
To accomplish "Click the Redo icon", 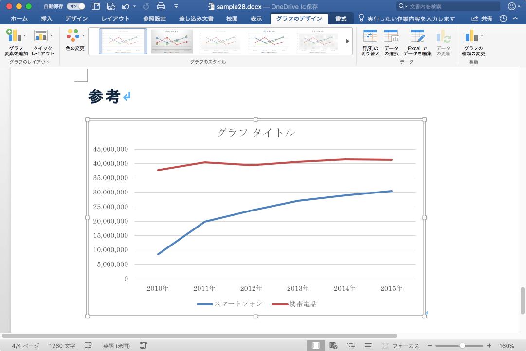I will [x=146, y=6].
